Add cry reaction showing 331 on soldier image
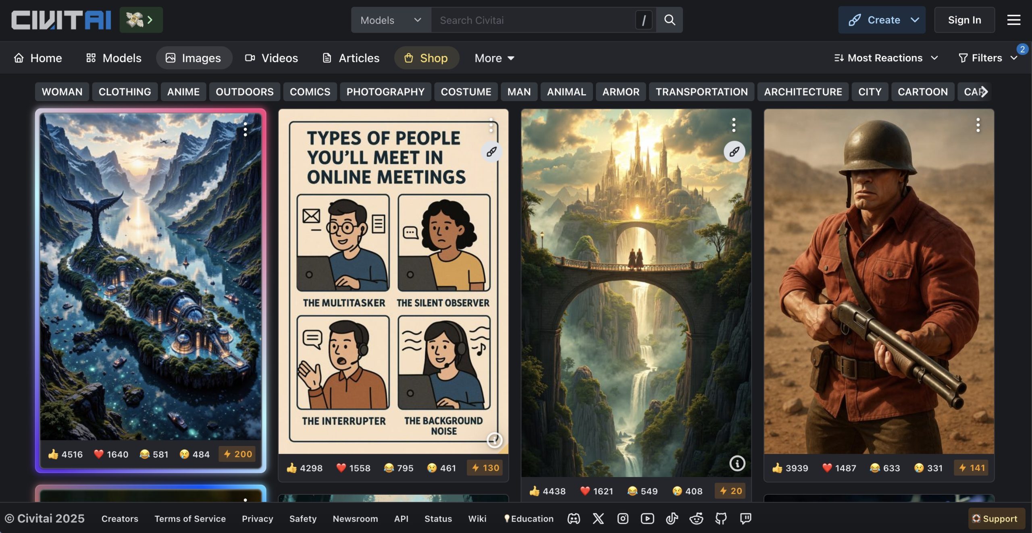This screenshot has width=1032, height=533. [928, 468]
